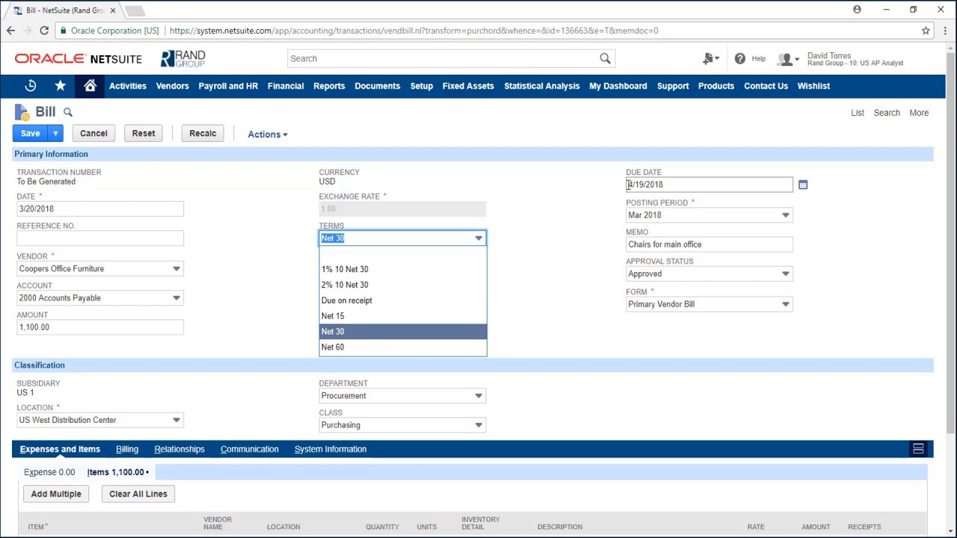Image resolution: width=957 pixels, height=538 pixels.
Task: Open the Form dropdown
Action: [785, 304]
